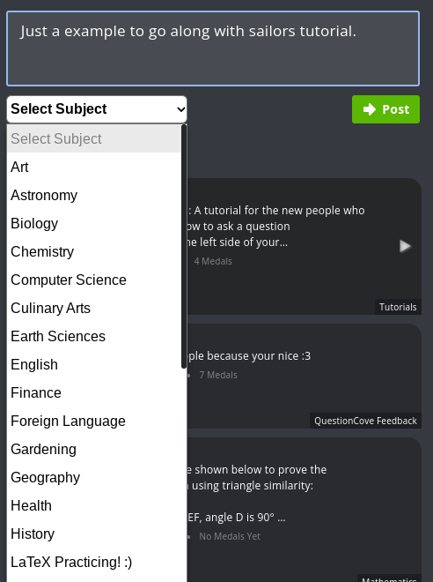Choose Computer Science from the list
Screen dimensions: 433x582
(93, 280)
